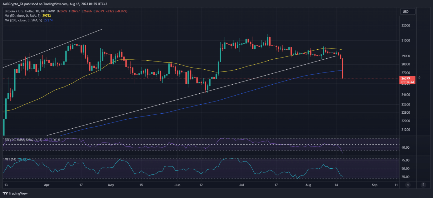433x198 pixels.
Task: Click the Sep label on the time axis
Action: 375,185
